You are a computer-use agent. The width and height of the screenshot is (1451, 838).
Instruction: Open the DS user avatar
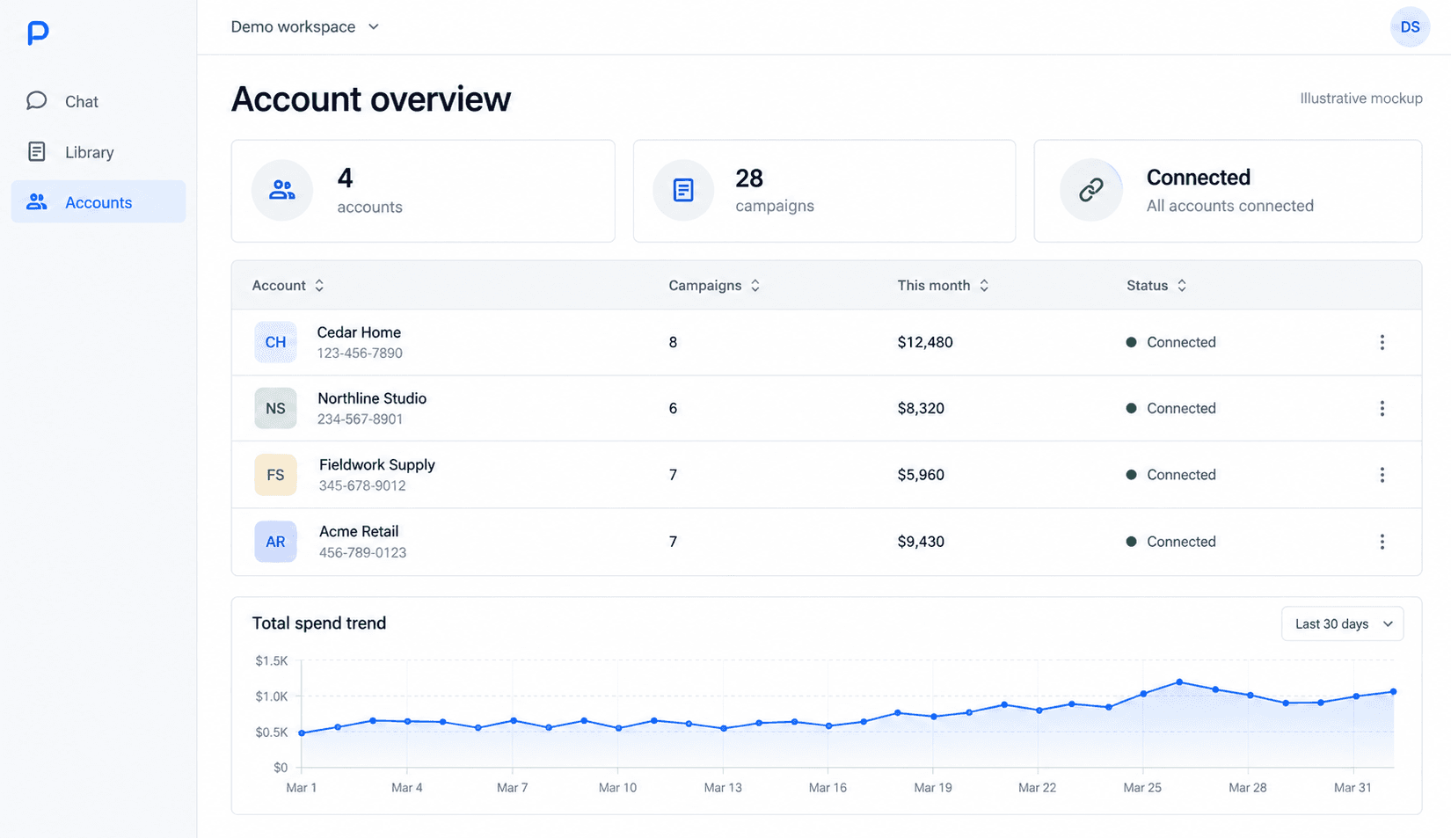(1410, 27)
